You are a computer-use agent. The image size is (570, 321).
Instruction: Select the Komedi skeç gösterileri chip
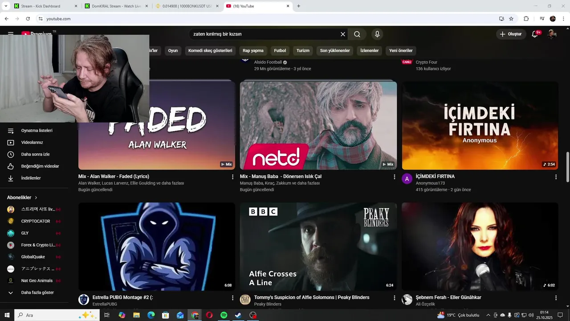[210, 50]
